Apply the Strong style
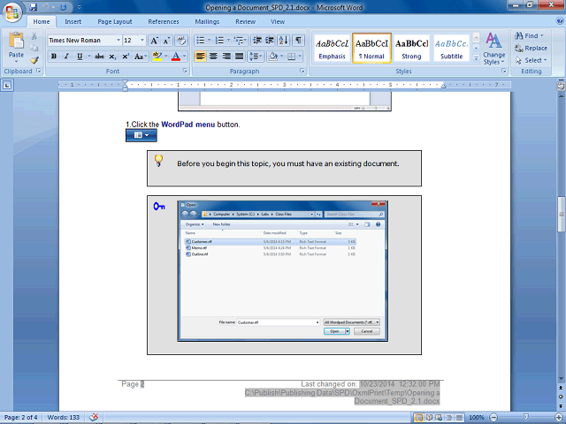This screenshot has width=566, height=424. click(x=411, y=49)
